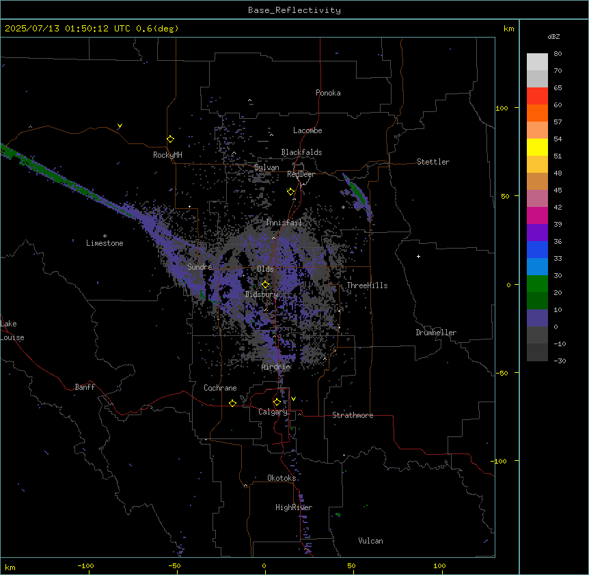Viewport: 589px width, 575px height.
Task: Click the legend value 80
Action: [558, 54]
